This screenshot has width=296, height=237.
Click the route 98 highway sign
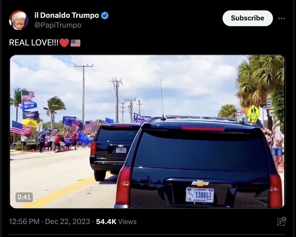[239, 113]
